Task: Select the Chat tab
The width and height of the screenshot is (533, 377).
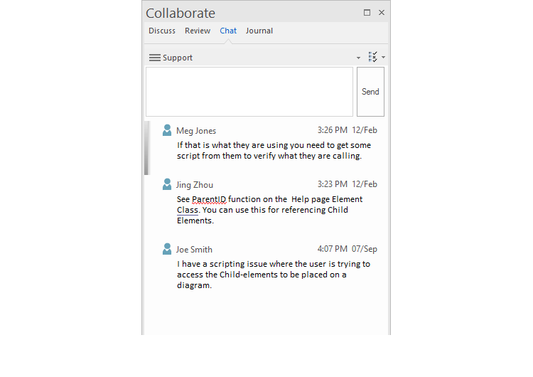Action: tap(228, 31)
